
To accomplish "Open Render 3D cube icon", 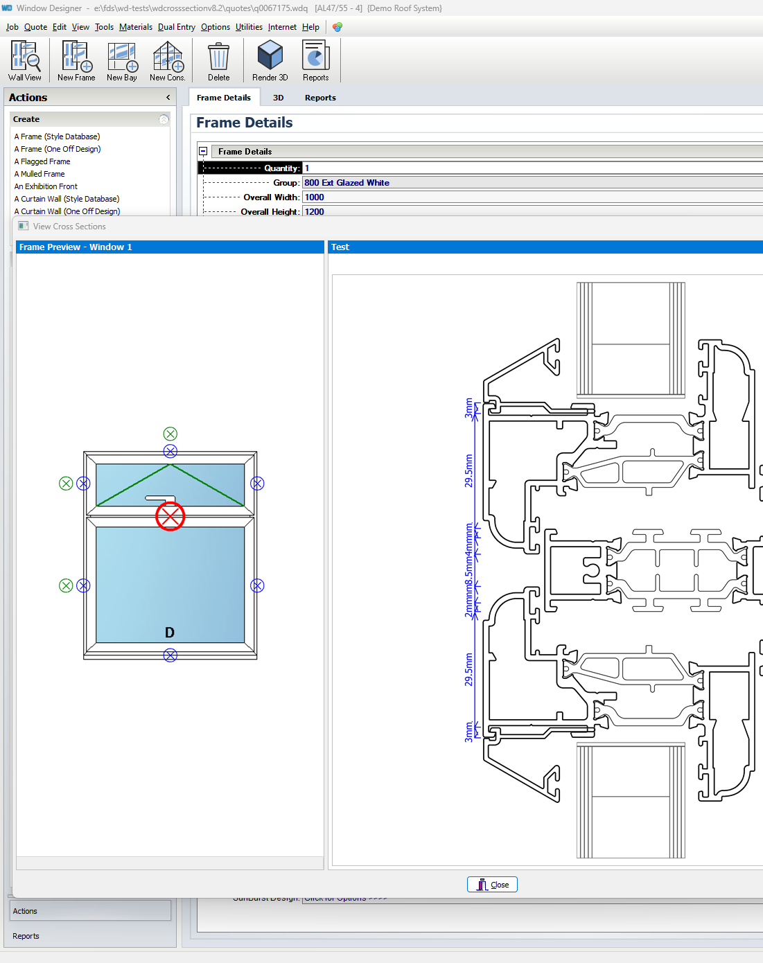I will point(270,61).
